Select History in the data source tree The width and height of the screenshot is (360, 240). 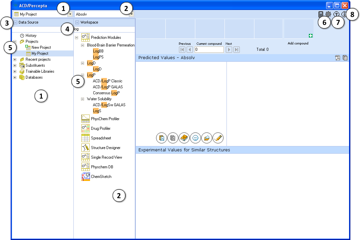[28, 36]
